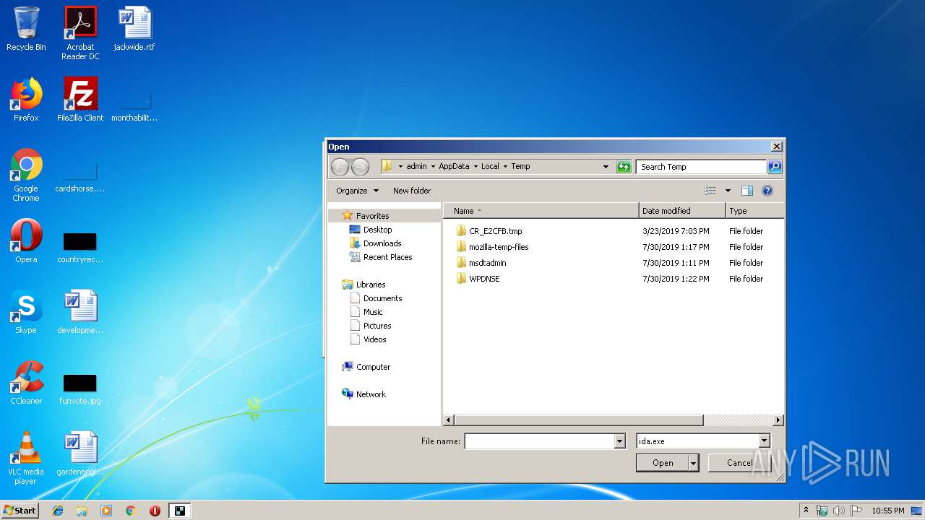Click the File name input field
Screen dimensions: 925x520
539,441
